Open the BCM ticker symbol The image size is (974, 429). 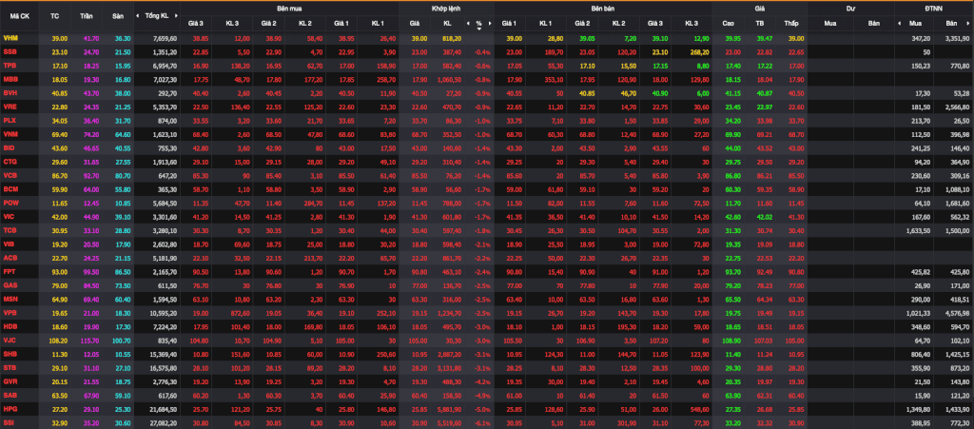[10, 188]
